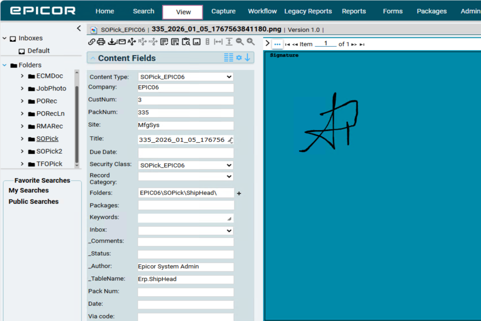Viewport: 481px width, 321px height.
Task: Open My Searches link
Action: [x=29, y=191]
